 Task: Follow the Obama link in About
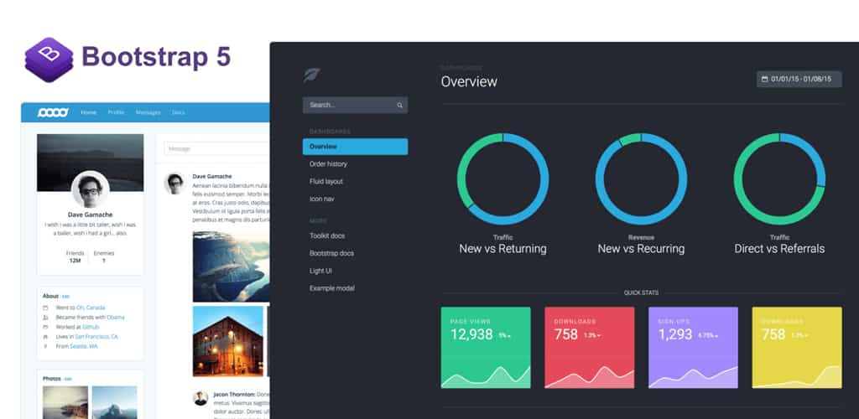116,318
